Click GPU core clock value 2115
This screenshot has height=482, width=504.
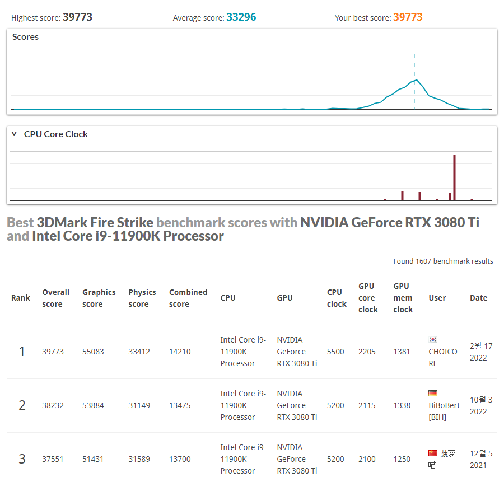[x=367, y=405]
